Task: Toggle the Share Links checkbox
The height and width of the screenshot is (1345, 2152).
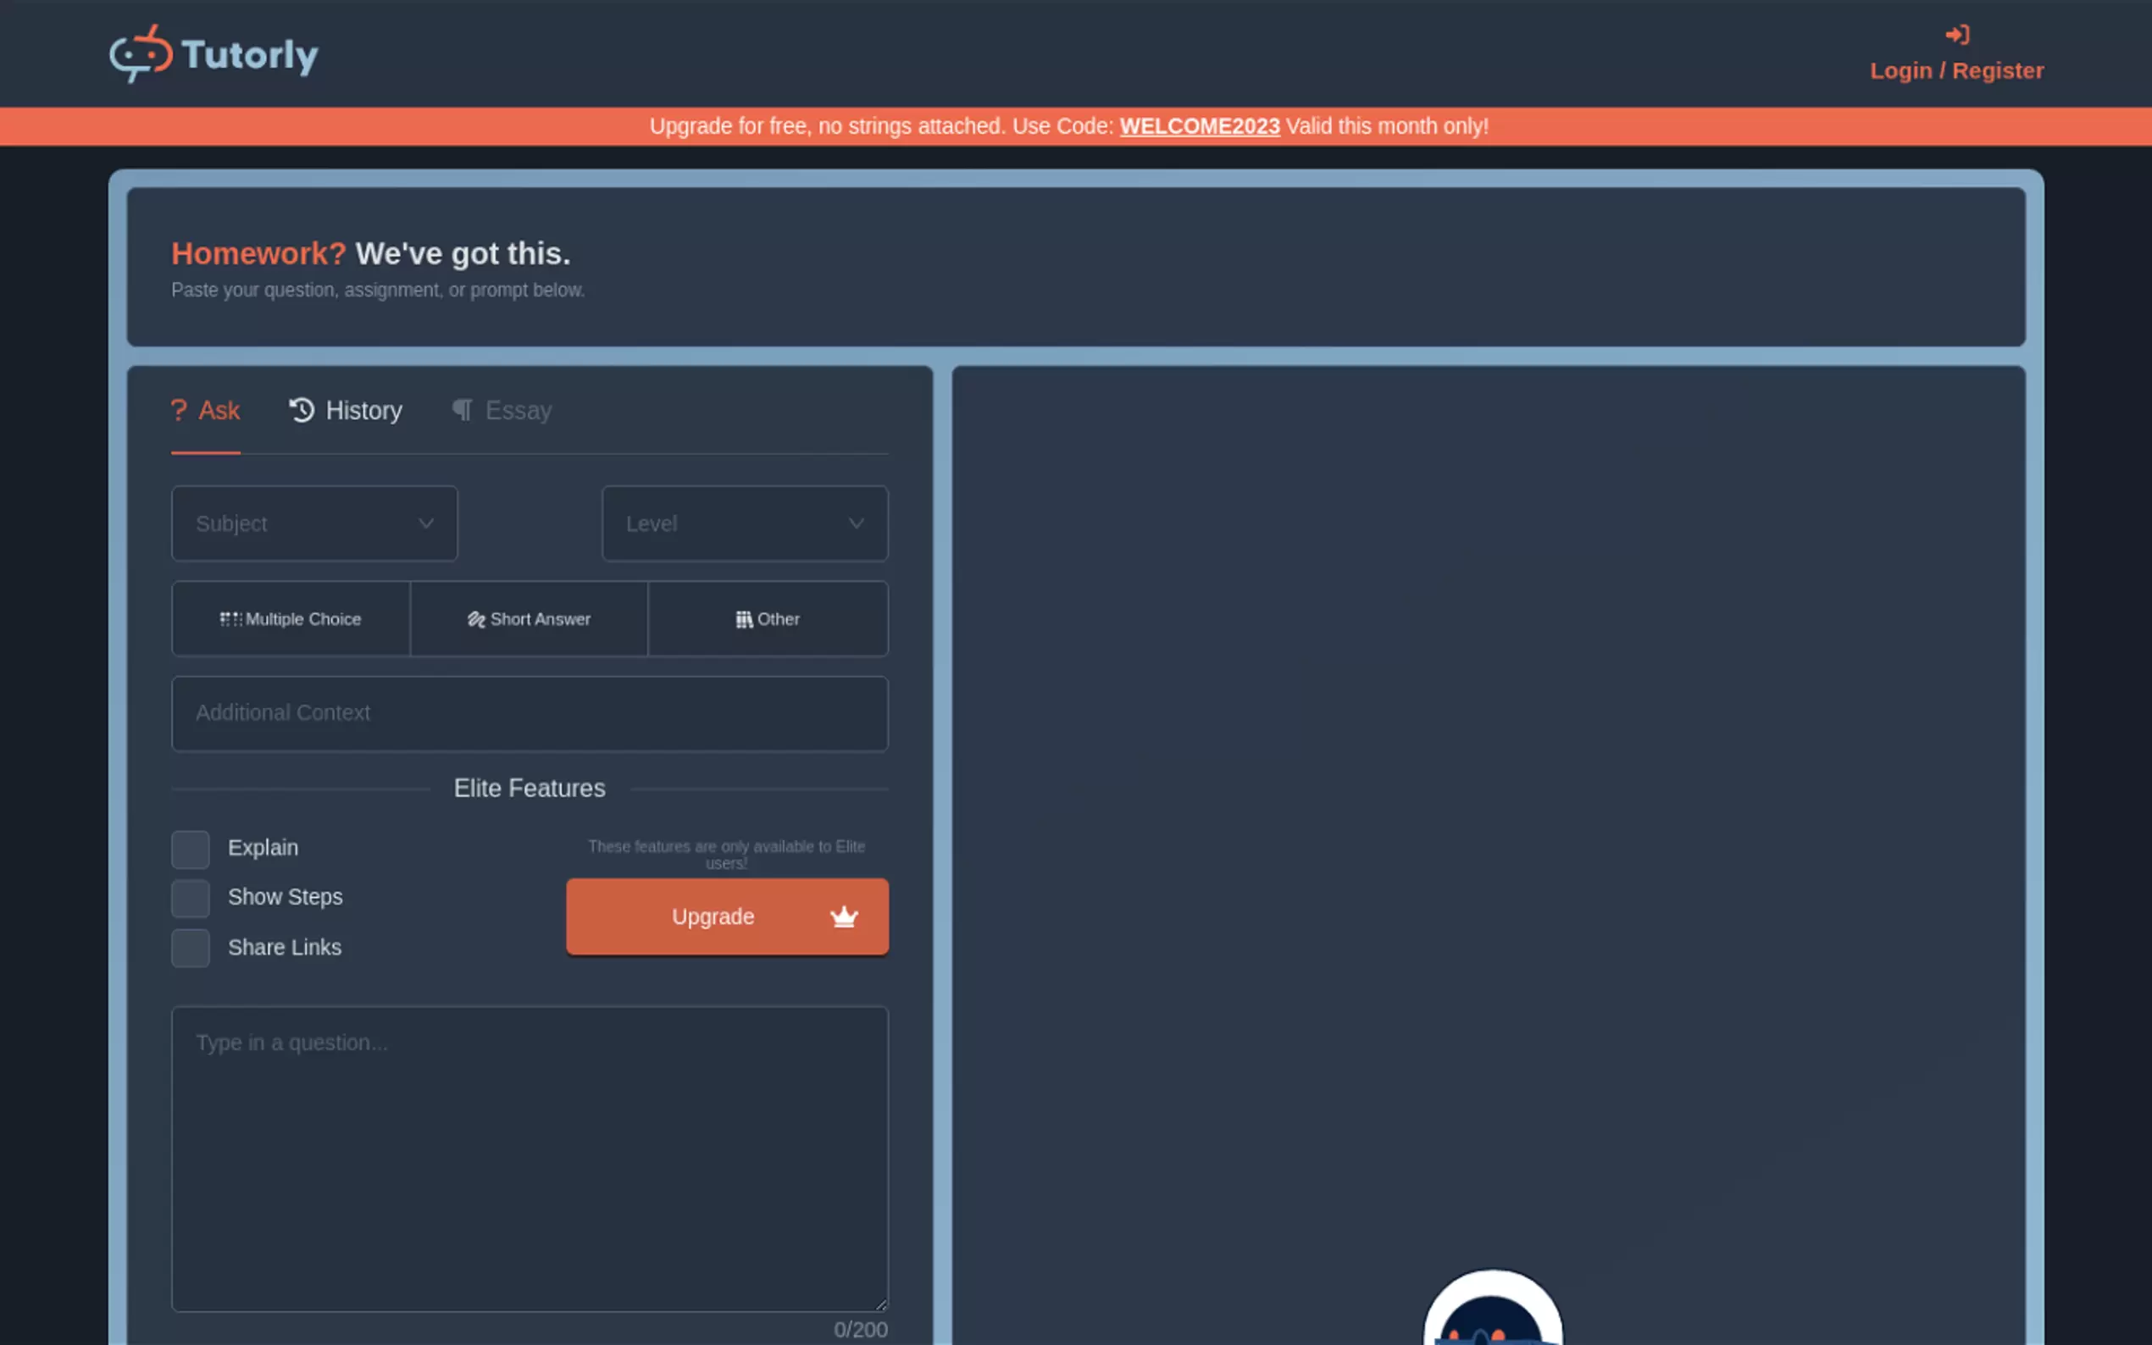Action: pos(191,949)
